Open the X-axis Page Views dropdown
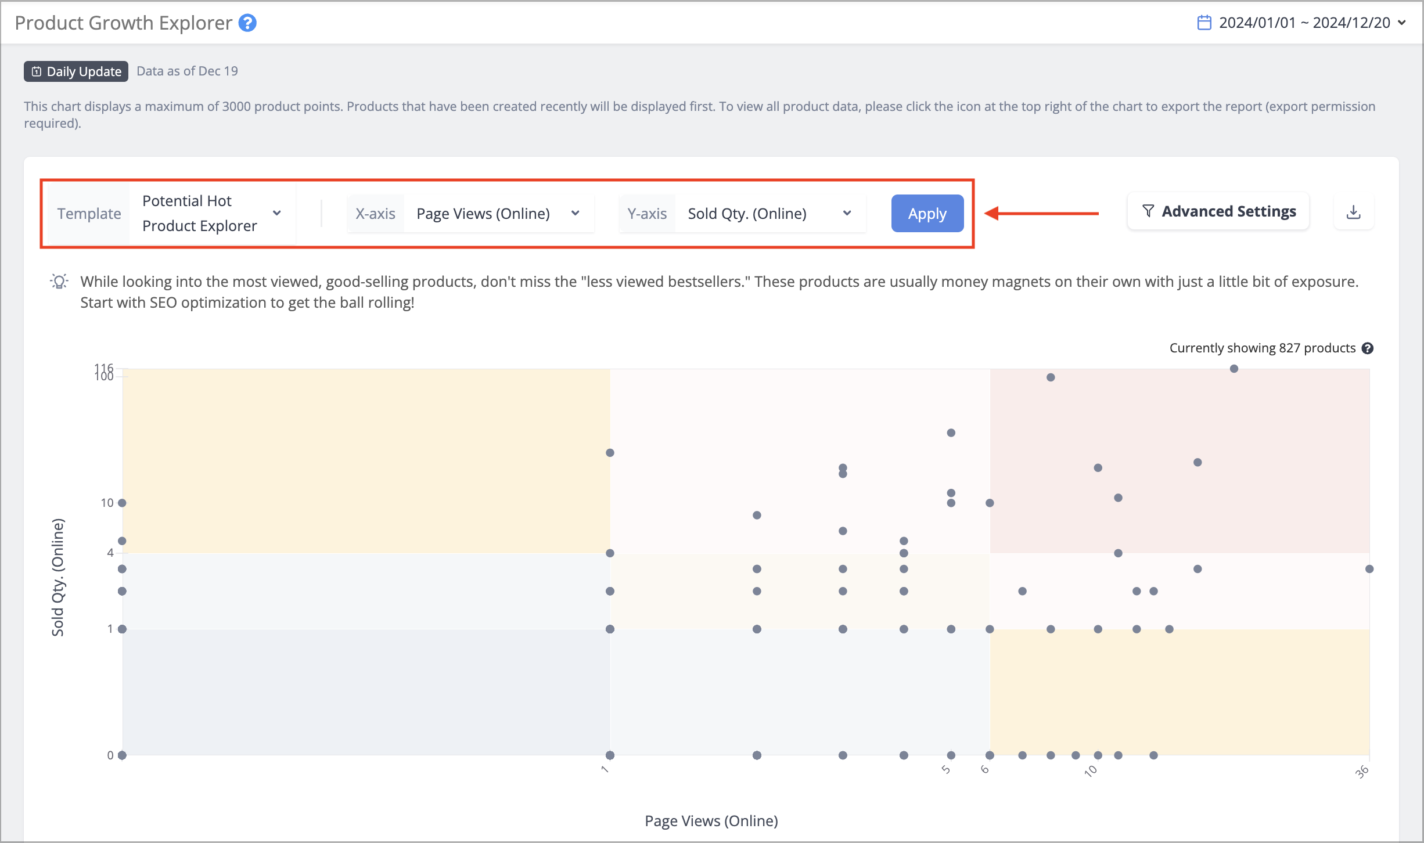The width and height of the screenshot is (1424, 843). [498, 214]
